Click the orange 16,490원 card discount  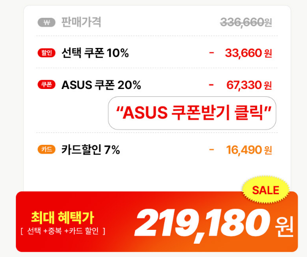[249, 149]
